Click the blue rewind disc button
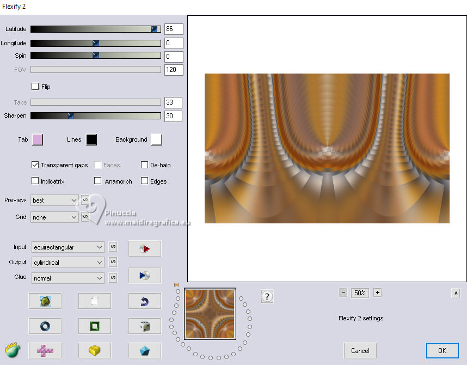The height and width of the screenshot is (365, 467). pos(144,275)
